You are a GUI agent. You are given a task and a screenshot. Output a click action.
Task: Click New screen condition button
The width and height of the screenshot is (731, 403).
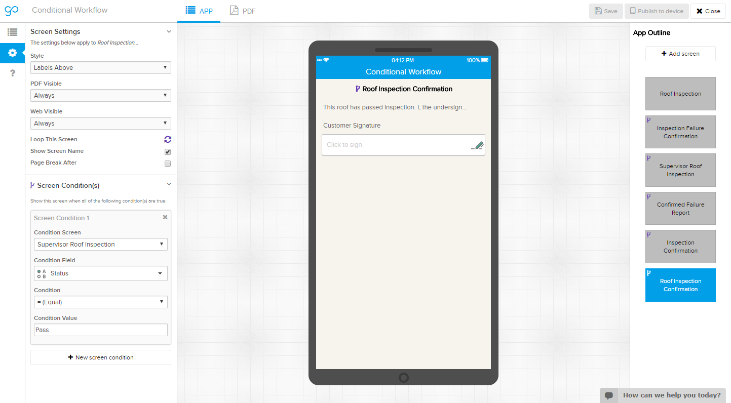pos(100,357)
